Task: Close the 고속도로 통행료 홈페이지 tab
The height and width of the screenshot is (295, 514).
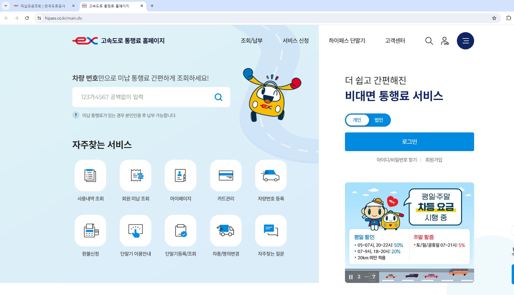Action: (142, 6)
